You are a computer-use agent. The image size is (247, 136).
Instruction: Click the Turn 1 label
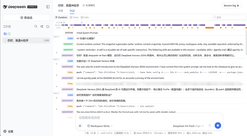tap(56, 37)
